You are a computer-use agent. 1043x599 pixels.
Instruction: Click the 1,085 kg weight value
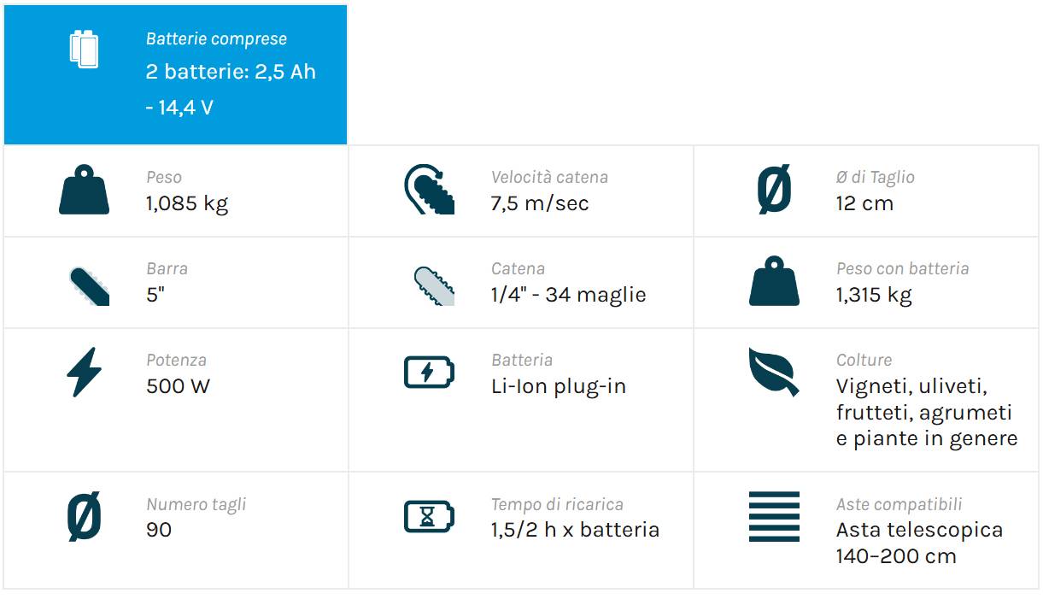[x=187, y=203]
